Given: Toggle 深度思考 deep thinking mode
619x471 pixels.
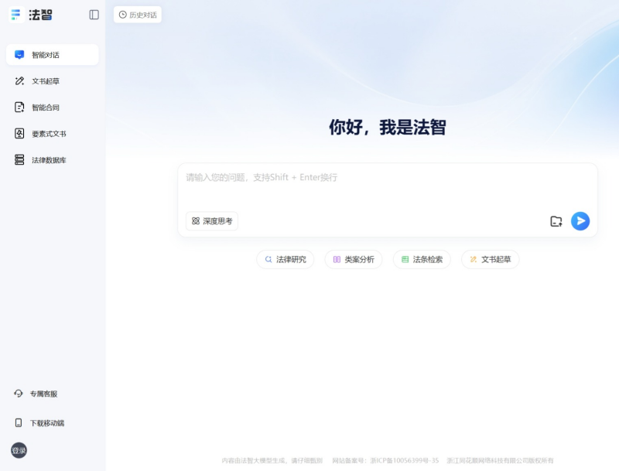Looking at the screenshot, I should pyautogui.click(x=212, y=221).
